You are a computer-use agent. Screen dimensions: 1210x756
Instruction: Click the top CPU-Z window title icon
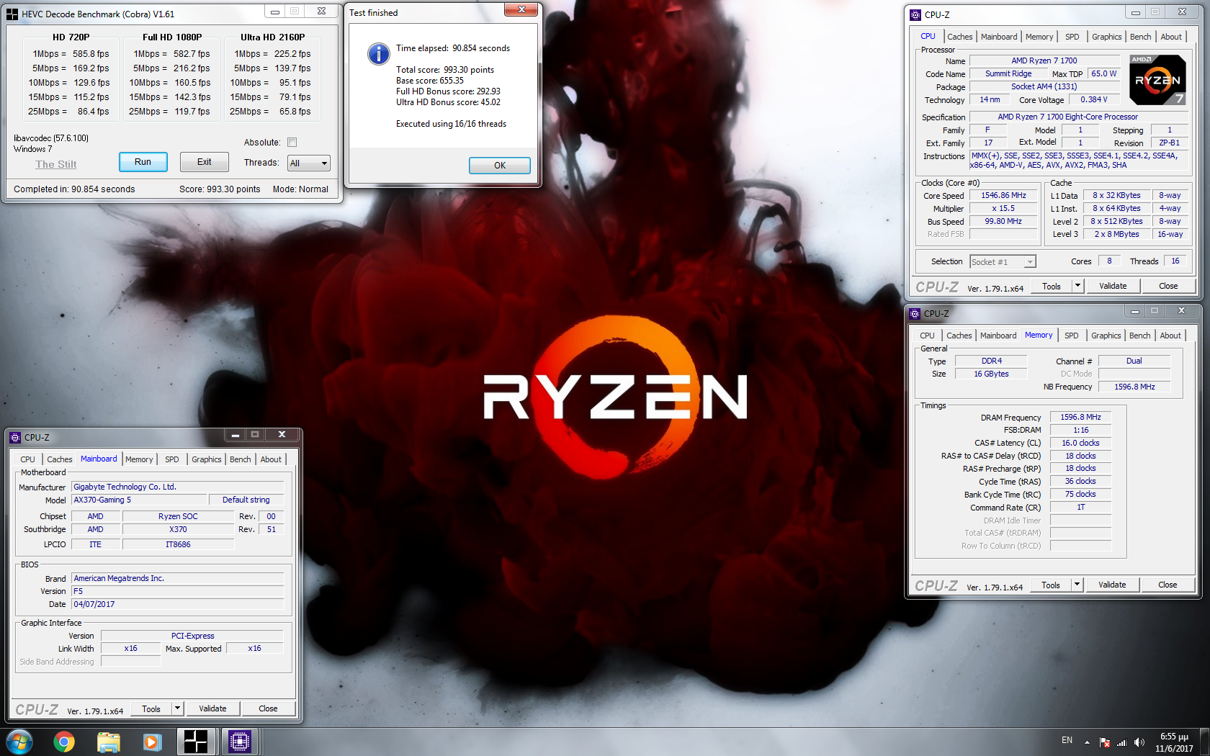[915, 14]
